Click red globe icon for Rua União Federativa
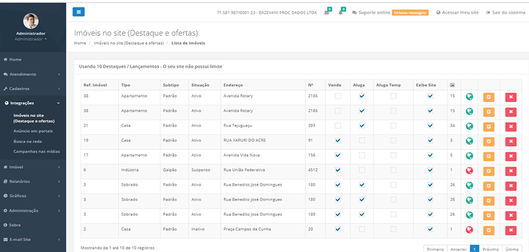 (469, 170)
